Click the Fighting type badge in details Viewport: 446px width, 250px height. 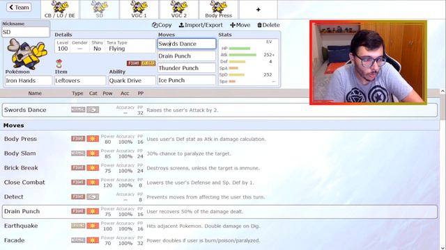tap(134, 63)
